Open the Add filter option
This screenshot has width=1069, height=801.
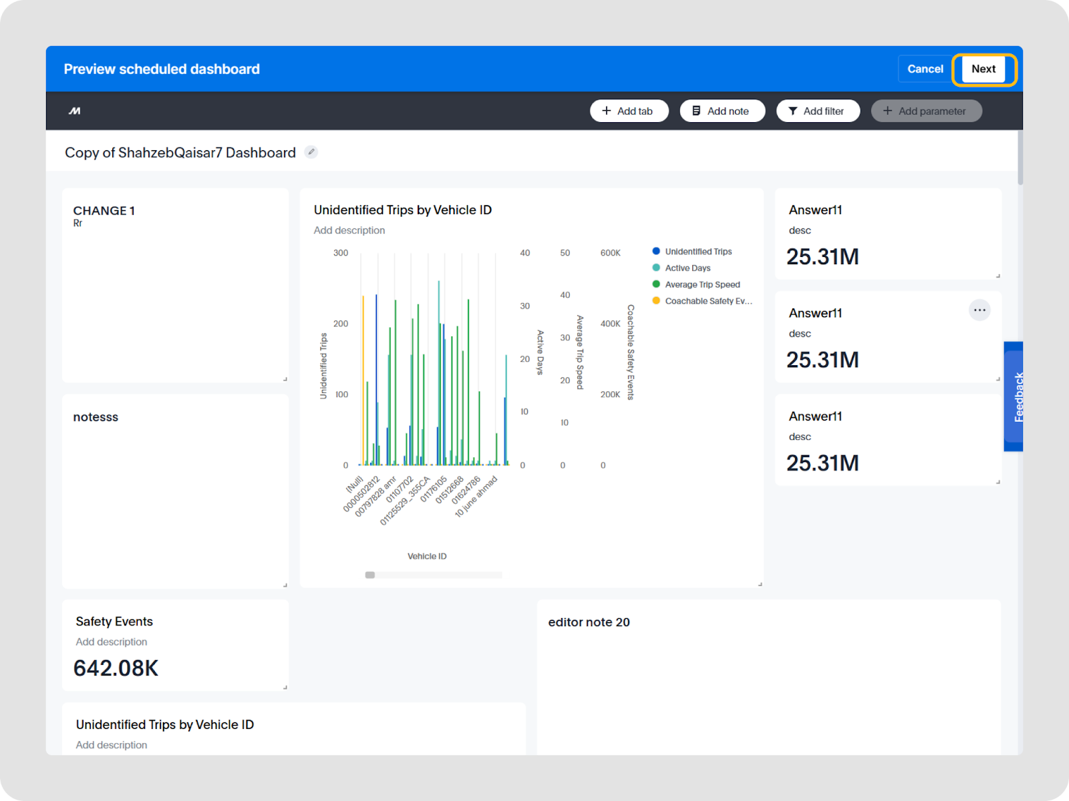coord(817,111)
